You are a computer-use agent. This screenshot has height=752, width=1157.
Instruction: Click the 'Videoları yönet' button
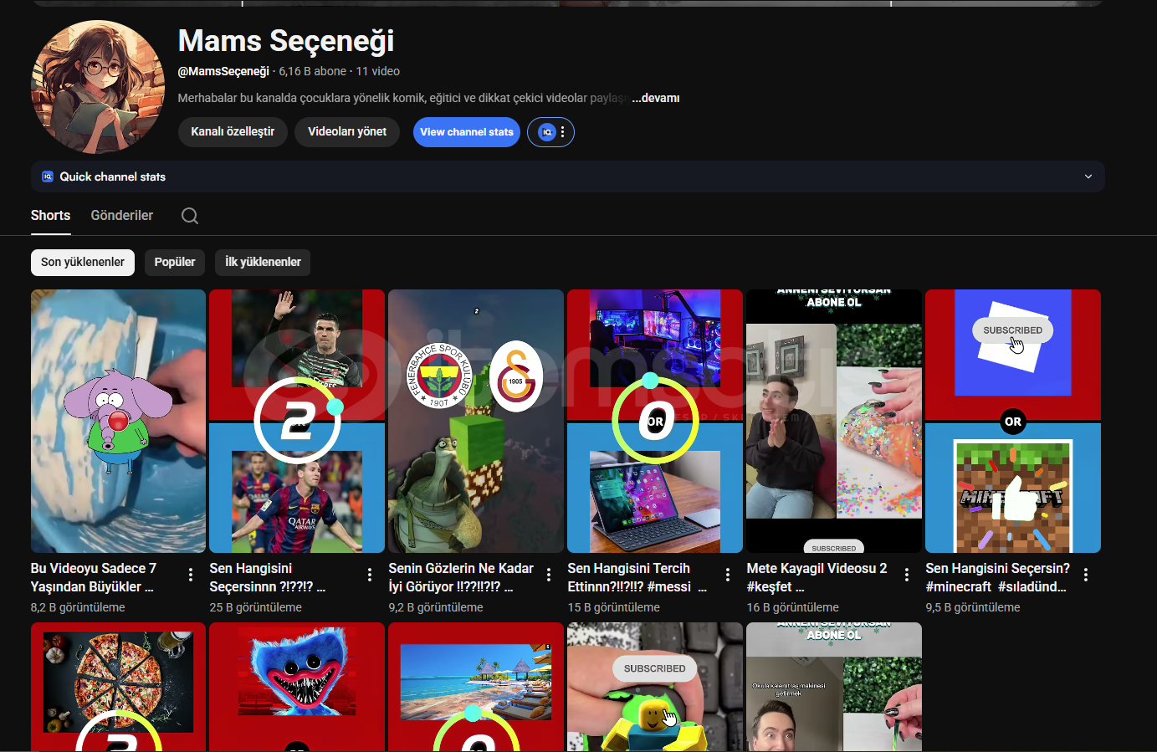click(347, 132)
